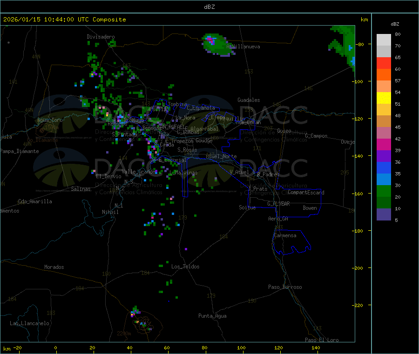
Task: Select the dark orange 57–60 dBZ swatch
Action: tap(384, 75)
